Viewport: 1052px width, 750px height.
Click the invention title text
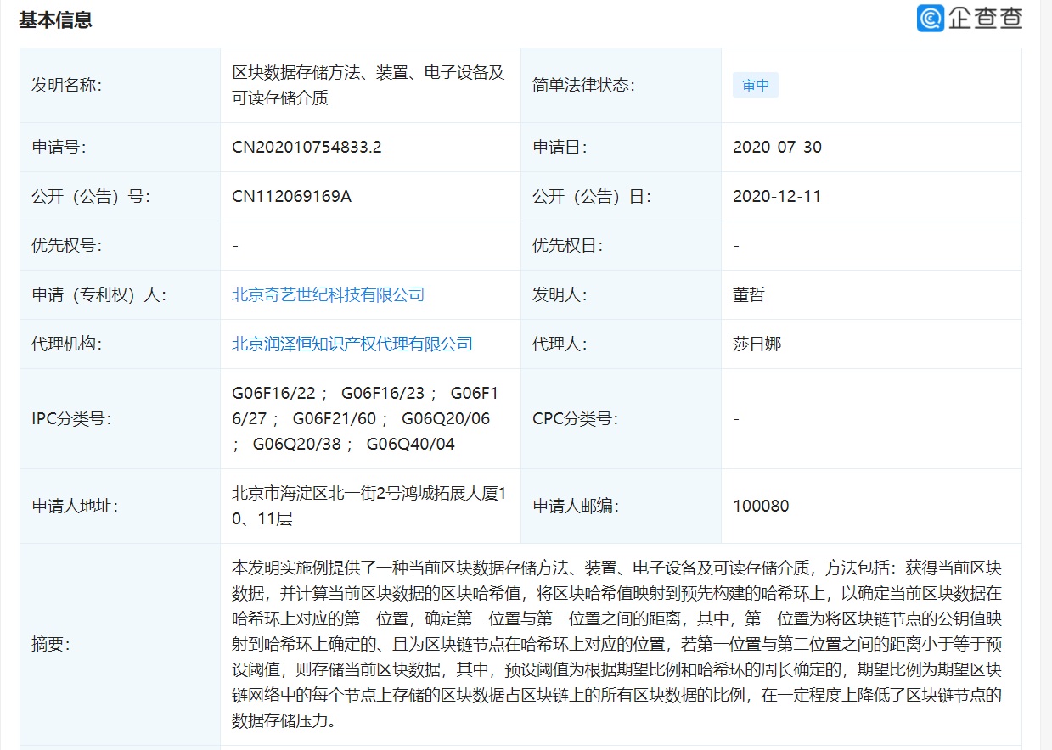[x=368, y=85]
